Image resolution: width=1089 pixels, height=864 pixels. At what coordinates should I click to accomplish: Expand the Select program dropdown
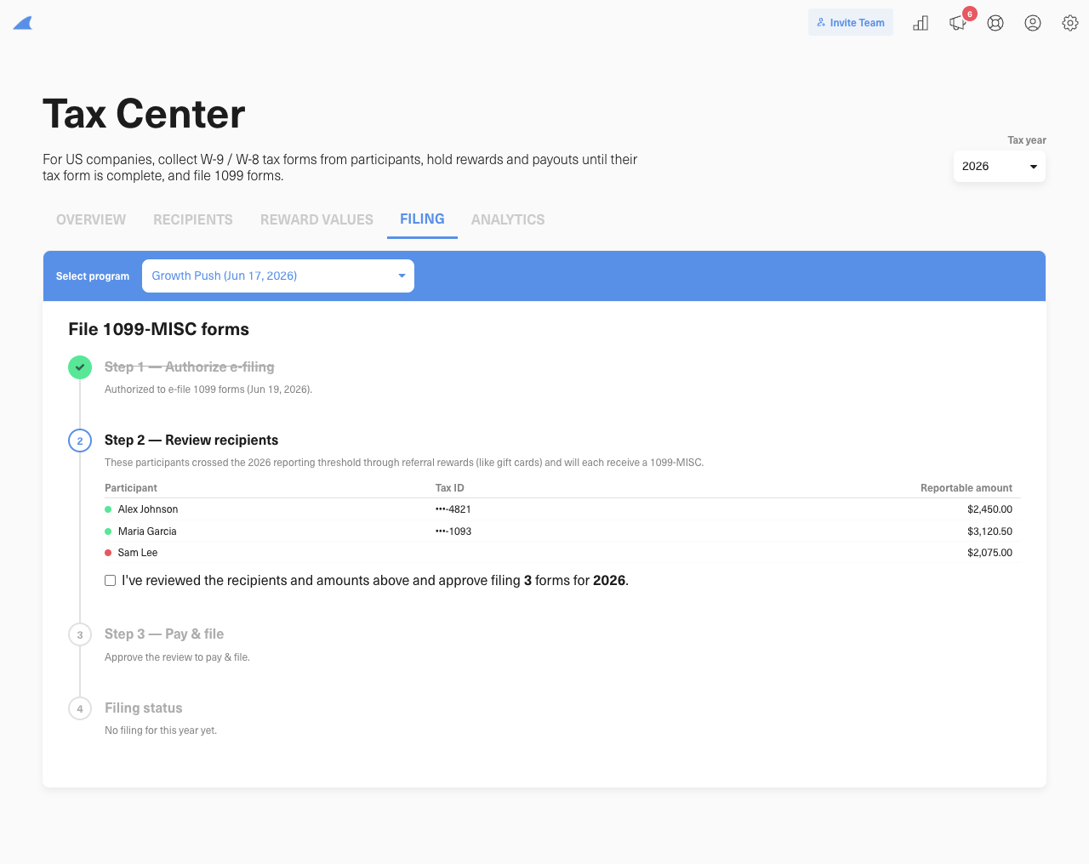tap(278, 276)
